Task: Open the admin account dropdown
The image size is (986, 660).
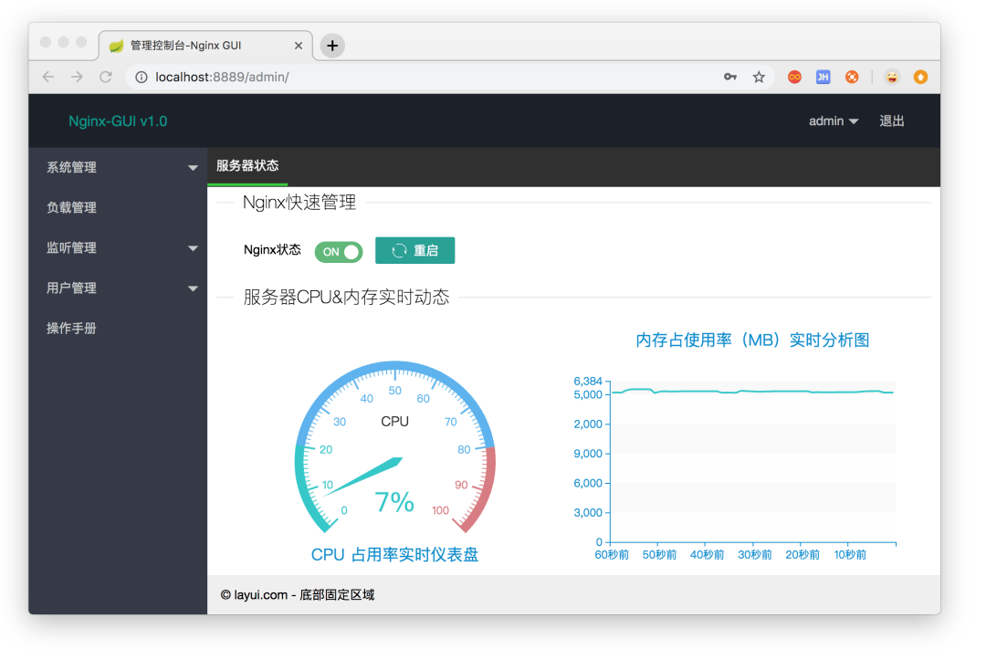Action: 833,120
